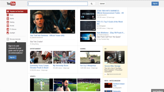Play the Into Darkness 1:19 thumbnail
The height and width of the screenshot is (92, 164).
(88, 15)
